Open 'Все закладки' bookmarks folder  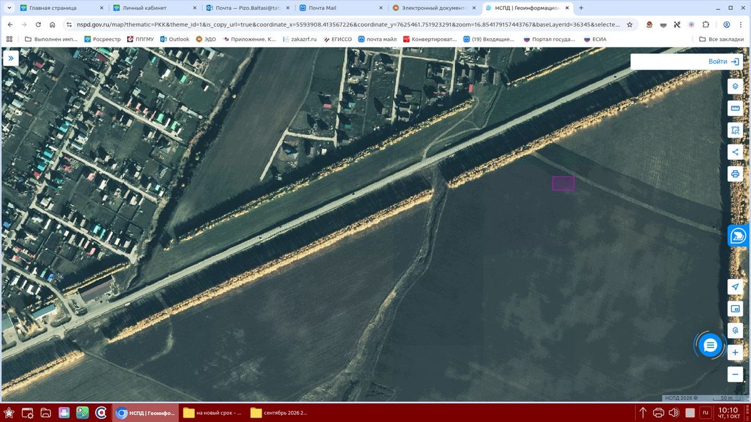[720, 39]
